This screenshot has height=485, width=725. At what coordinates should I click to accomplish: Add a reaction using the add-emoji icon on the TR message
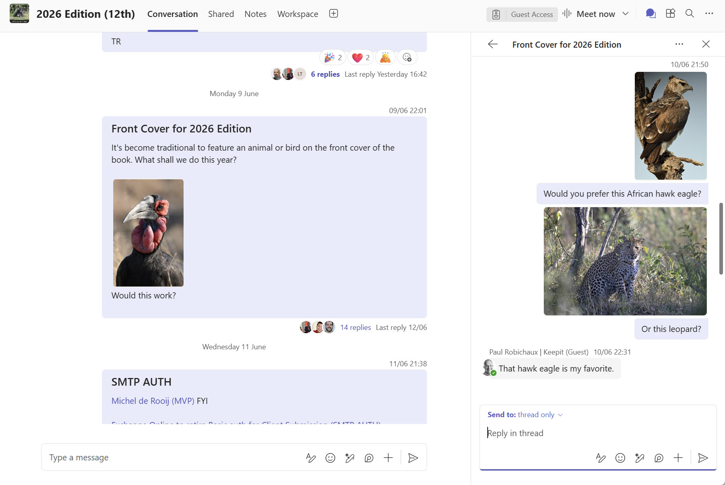click(x=407, y=57)
